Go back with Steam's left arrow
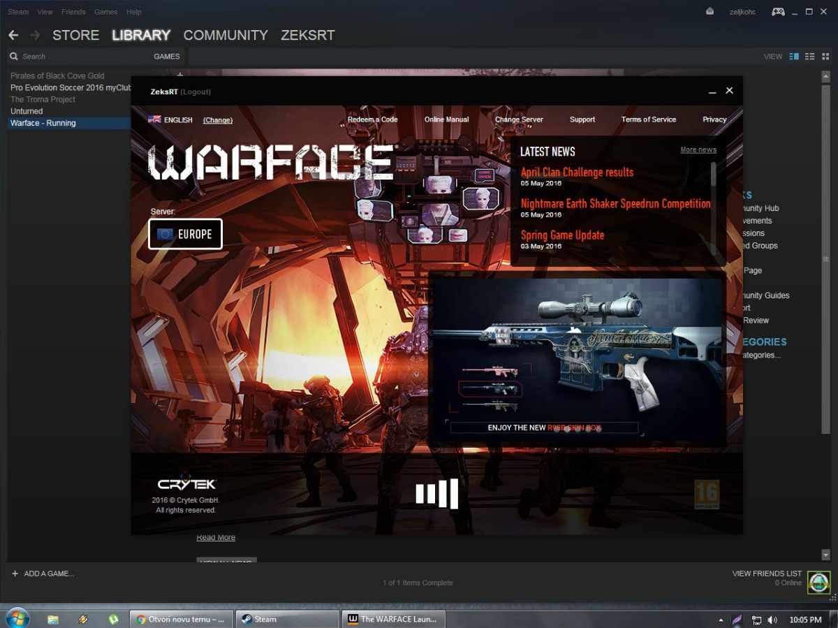The width and height of the screenshot is (838, 628). 13,35
